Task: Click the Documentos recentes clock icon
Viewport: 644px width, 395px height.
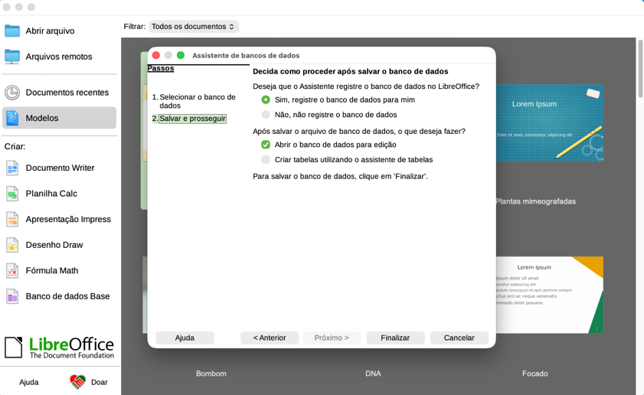Action: click(x=12, y=93)
